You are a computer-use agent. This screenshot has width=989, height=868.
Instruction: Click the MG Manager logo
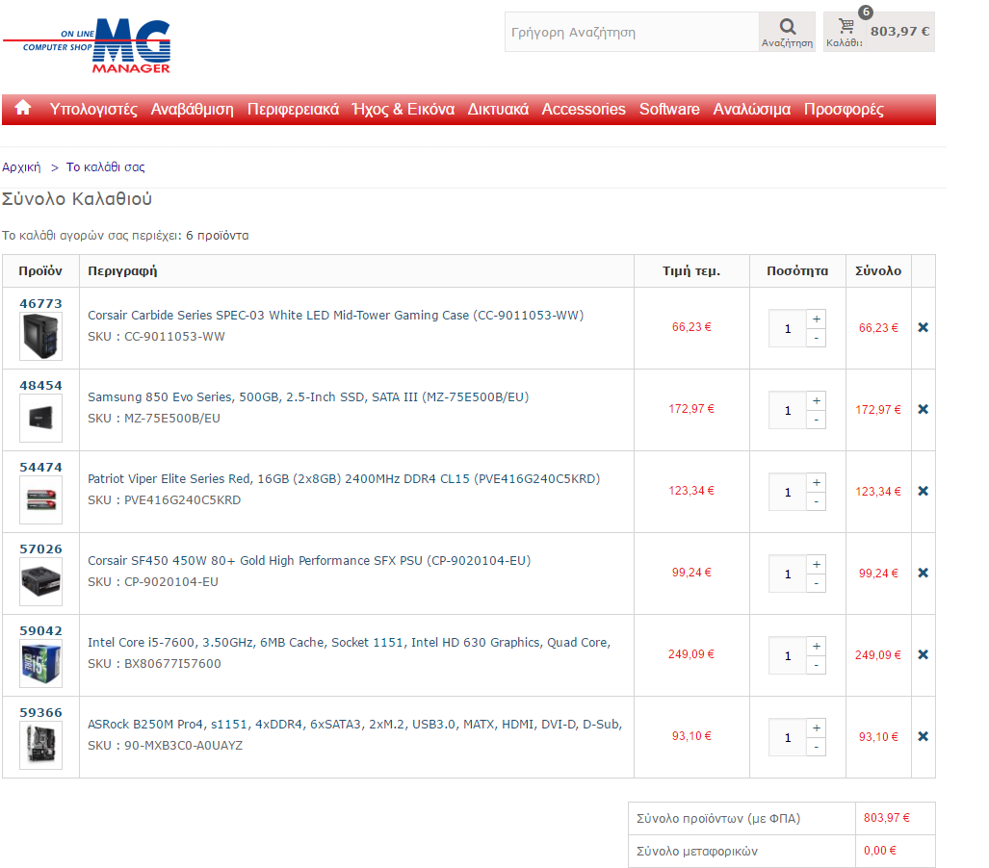(87, 46)
